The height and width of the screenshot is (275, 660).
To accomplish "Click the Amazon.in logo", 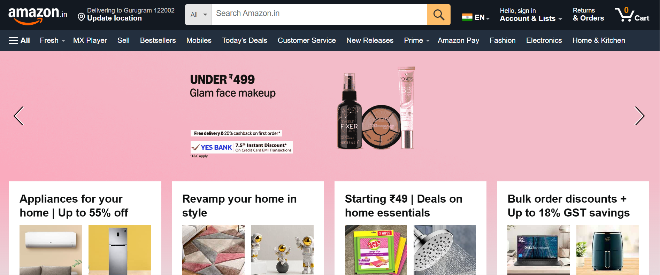I will (38, 15).
